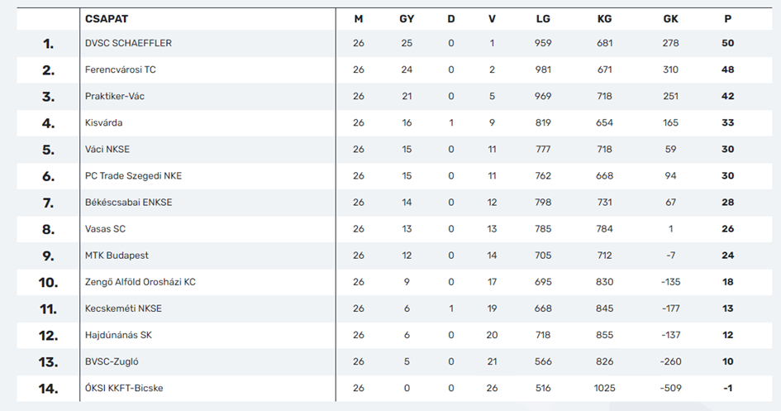Click the LG goals scored column header

[543, 18]
